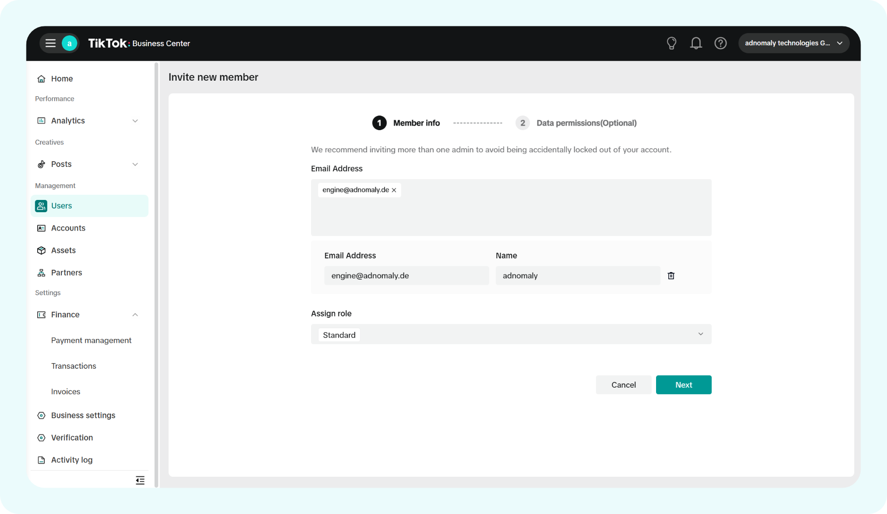
Task: Expand the Posts menu section
Action: tap(135, 164)
